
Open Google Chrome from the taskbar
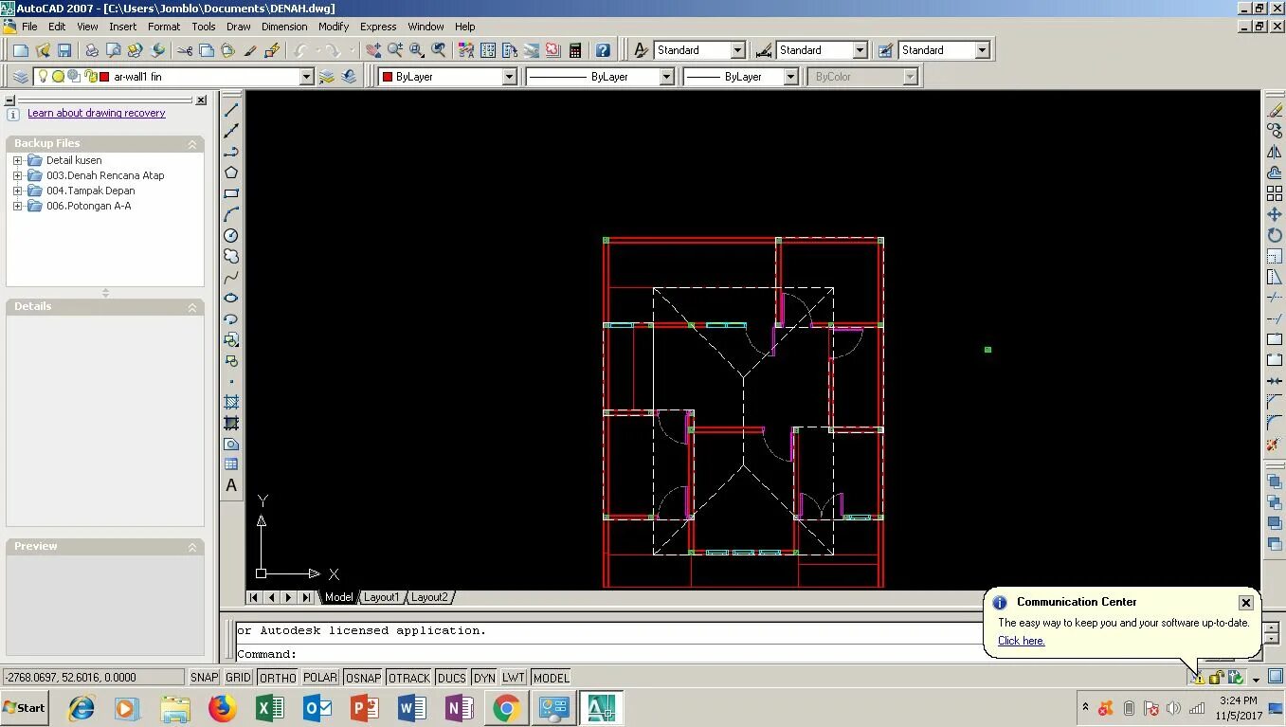(506, 708)
